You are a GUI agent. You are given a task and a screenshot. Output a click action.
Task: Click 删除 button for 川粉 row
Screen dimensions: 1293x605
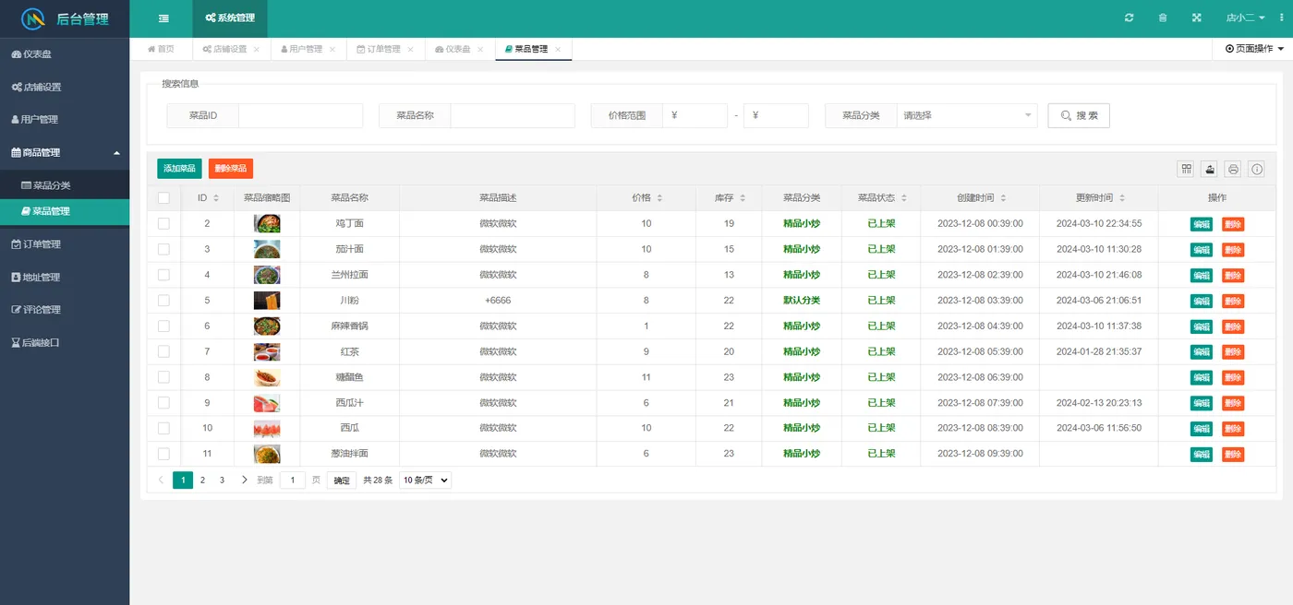(1233, 301)
